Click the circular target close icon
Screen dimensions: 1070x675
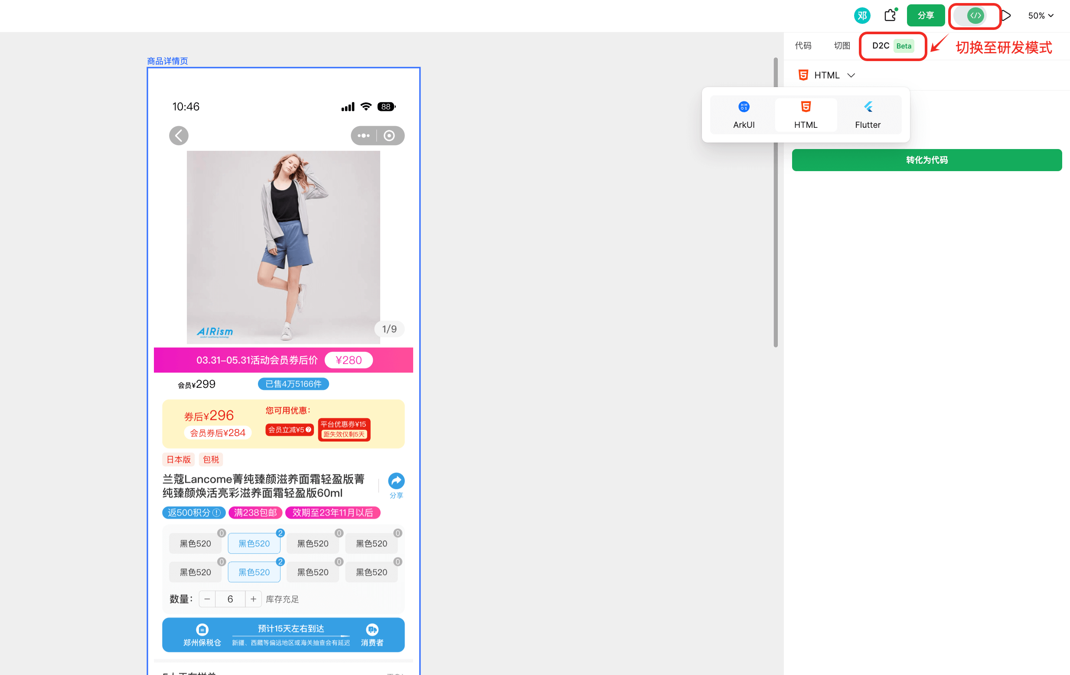point(389,136)
